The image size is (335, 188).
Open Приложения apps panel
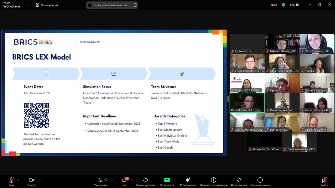tap(239, 182)
